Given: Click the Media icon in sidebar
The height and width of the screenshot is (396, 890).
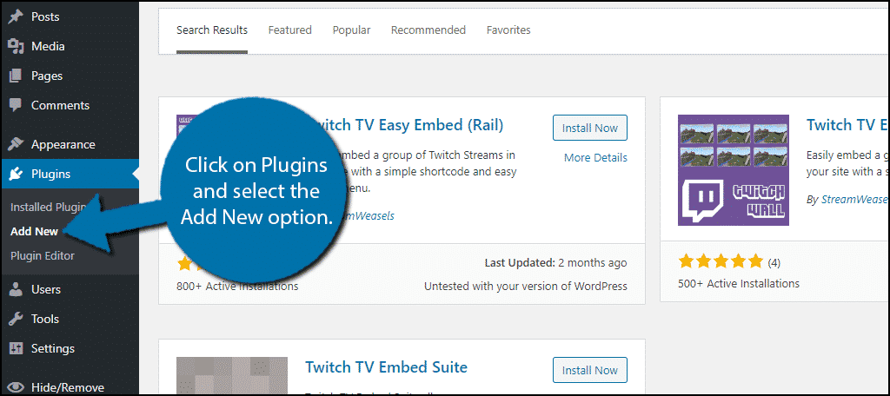Looking at the screenshot, I should coord(16,47).
